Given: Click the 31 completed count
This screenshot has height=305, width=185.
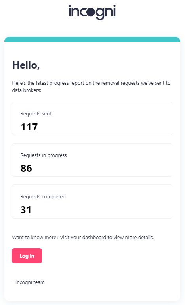Looking at the screenshot, I should [26, 210].
